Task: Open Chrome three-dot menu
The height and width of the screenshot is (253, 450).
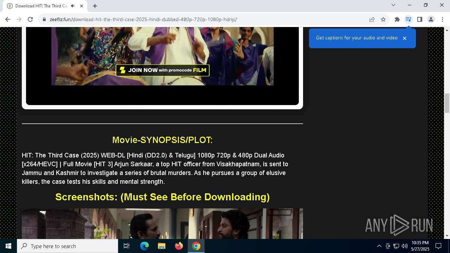Action: [x=442, y=19]
